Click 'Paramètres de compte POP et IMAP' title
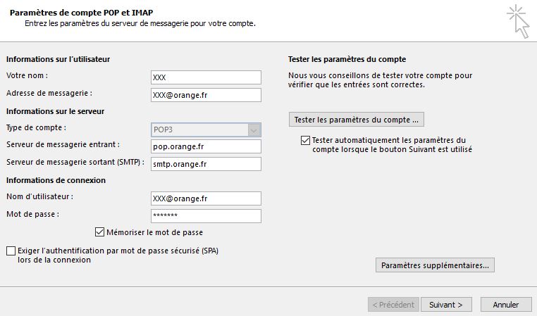The image size is (537, 316). coord(82,13)
